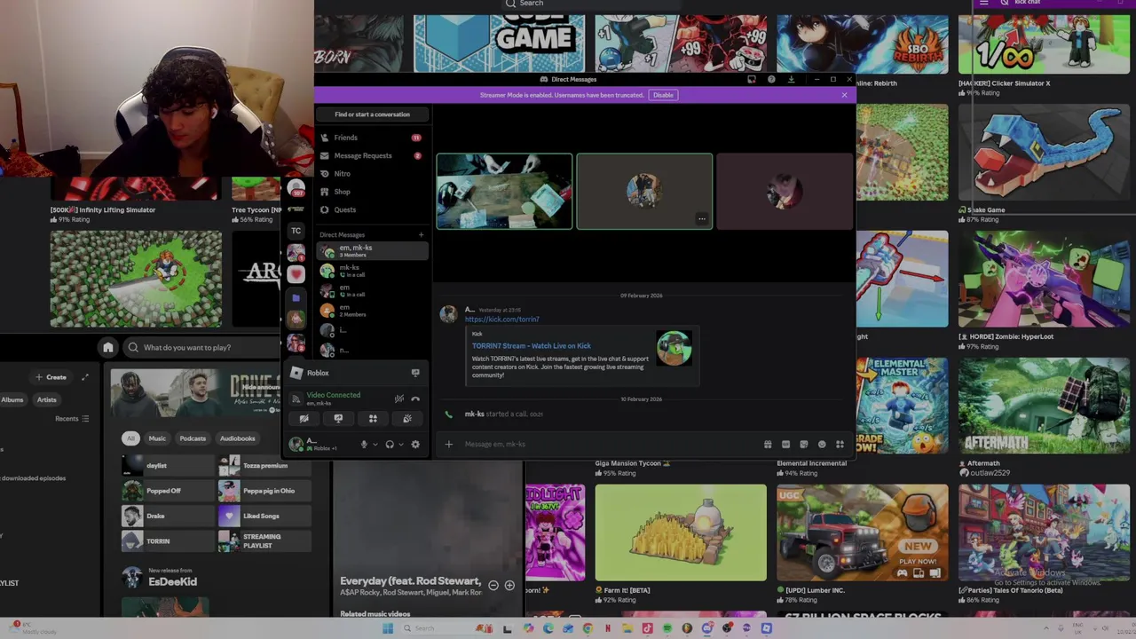Select the All filter chip in Spotify

130,438
